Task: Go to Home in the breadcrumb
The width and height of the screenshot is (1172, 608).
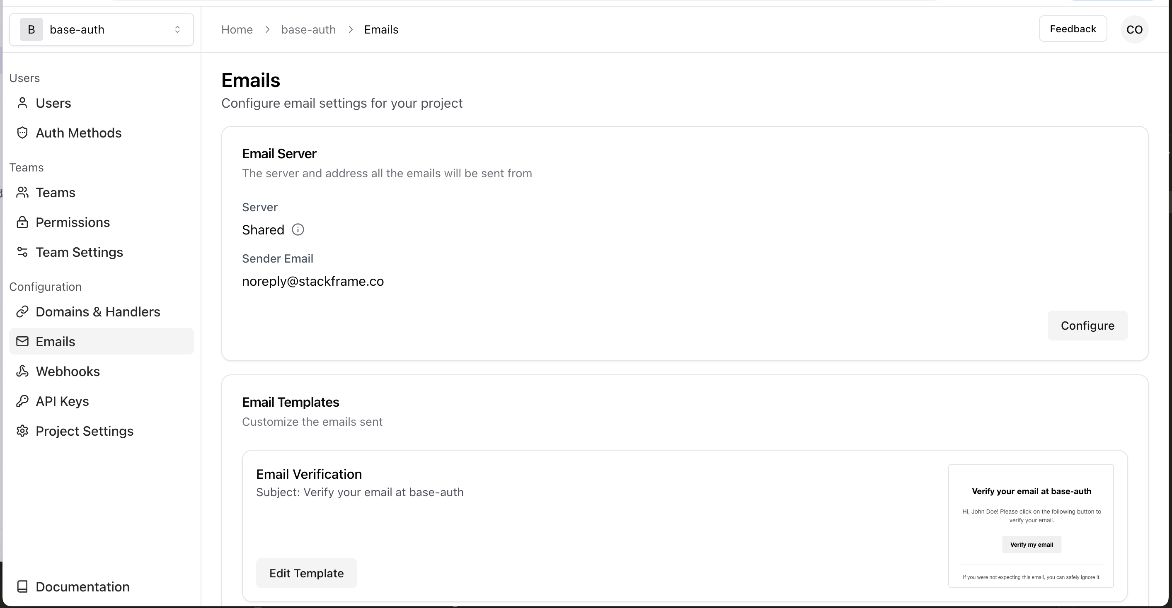Action: 237,29
